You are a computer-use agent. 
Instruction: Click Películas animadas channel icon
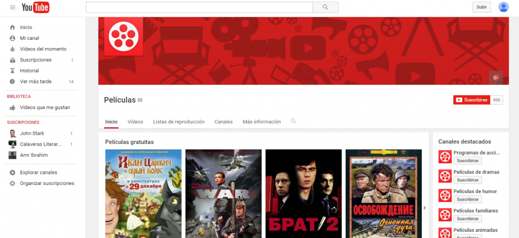[x=445, y=233]
